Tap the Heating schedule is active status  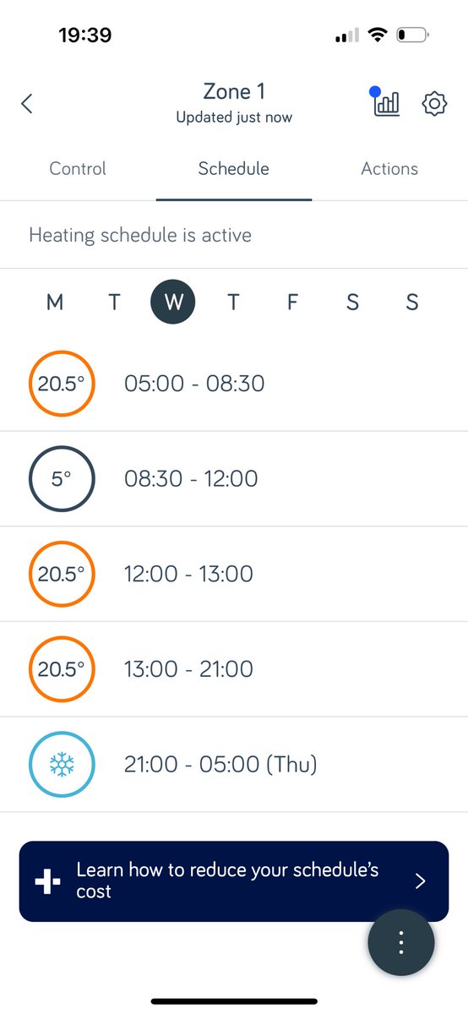coord(140,235)
